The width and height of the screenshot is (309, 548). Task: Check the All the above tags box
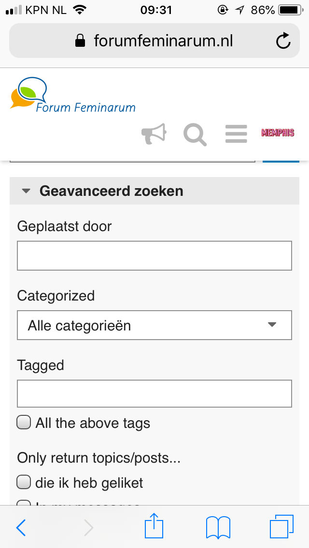(24, 422)
